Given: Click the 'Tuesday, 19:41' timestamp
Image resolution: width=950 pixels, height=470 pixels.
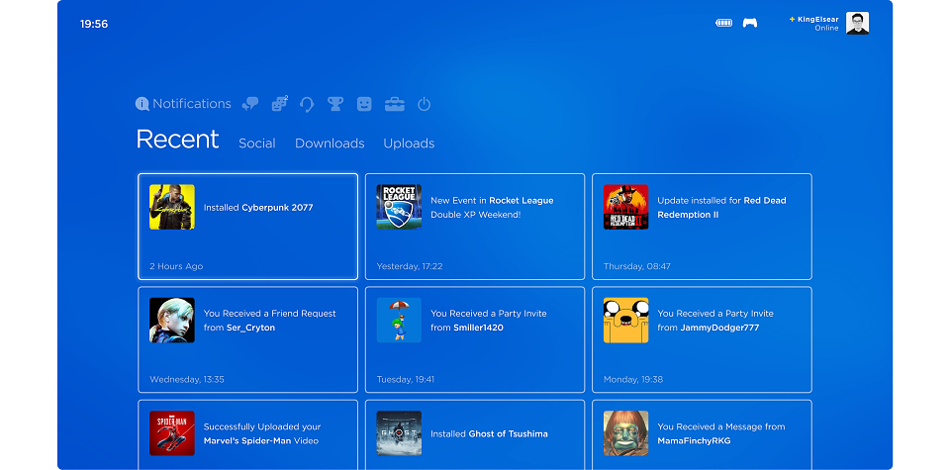Looking at the screenshot, I should (x=406, y=380).
